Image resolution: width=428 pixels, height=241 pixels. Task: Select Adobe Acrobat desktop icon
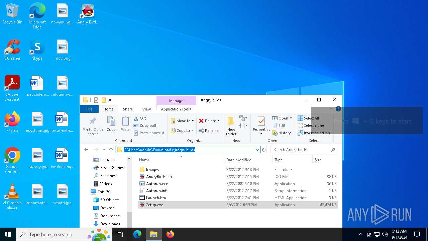12,88
